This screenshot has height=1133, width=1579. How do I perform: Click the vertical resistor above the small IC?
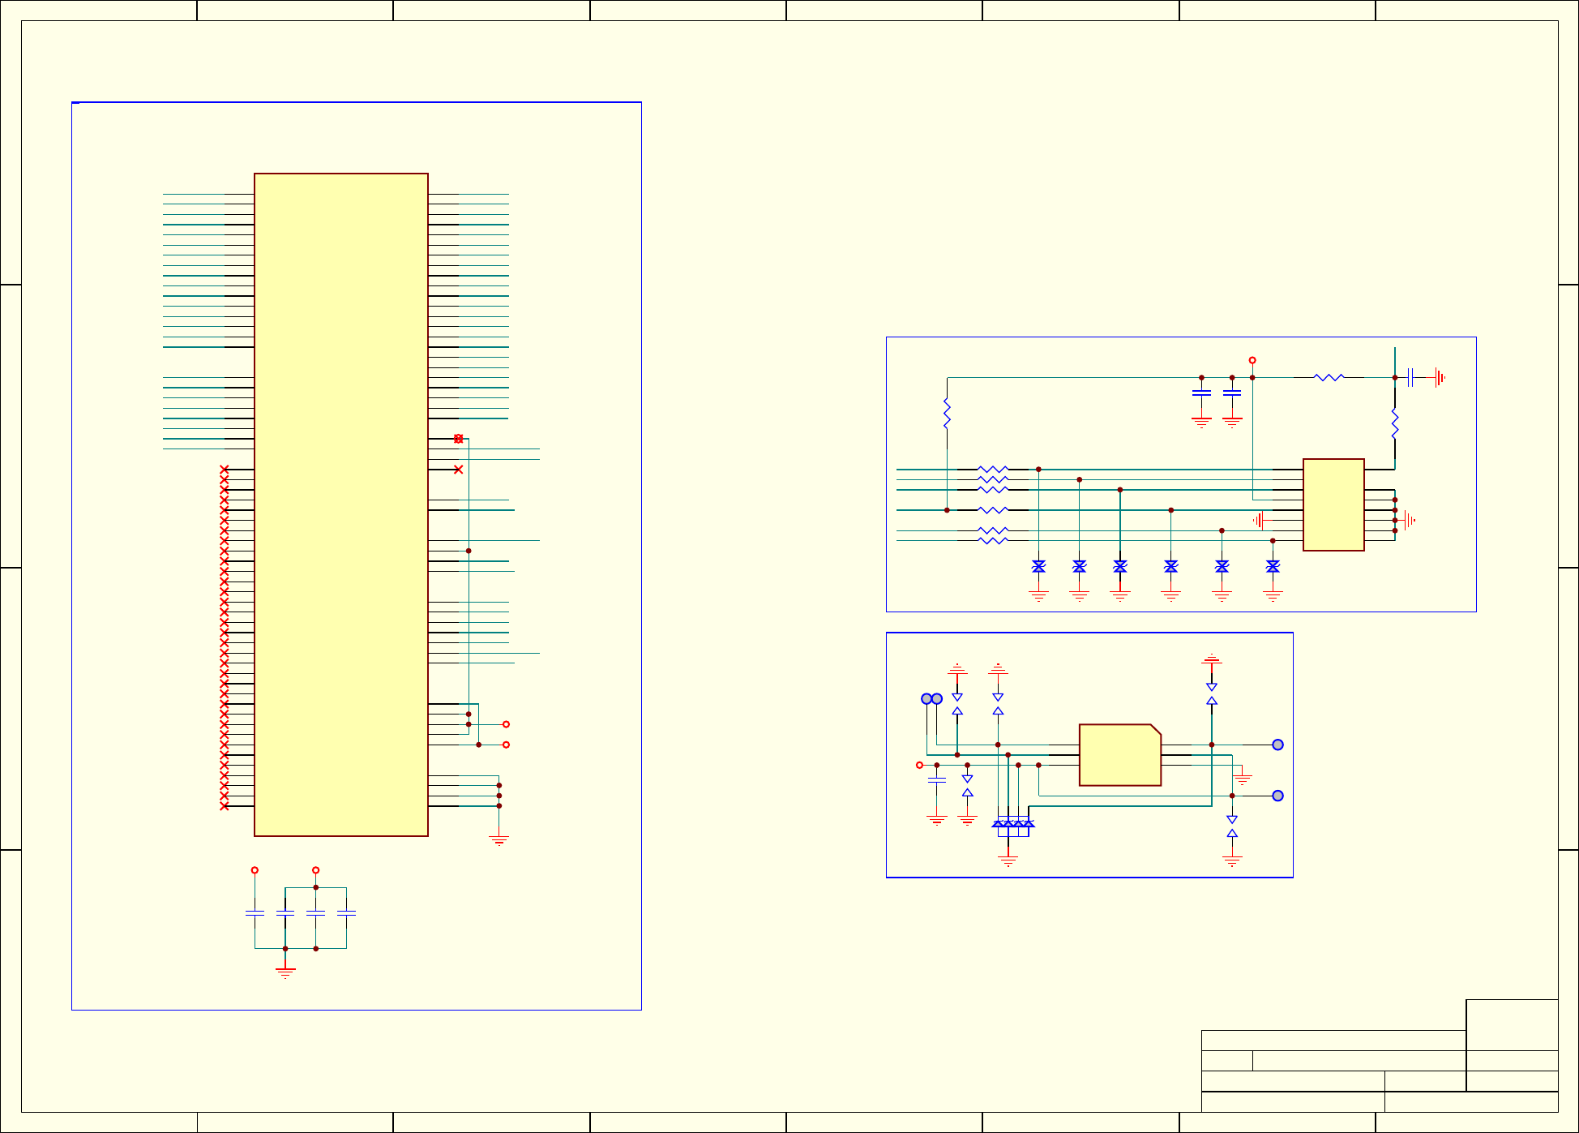coord(1394,423)
